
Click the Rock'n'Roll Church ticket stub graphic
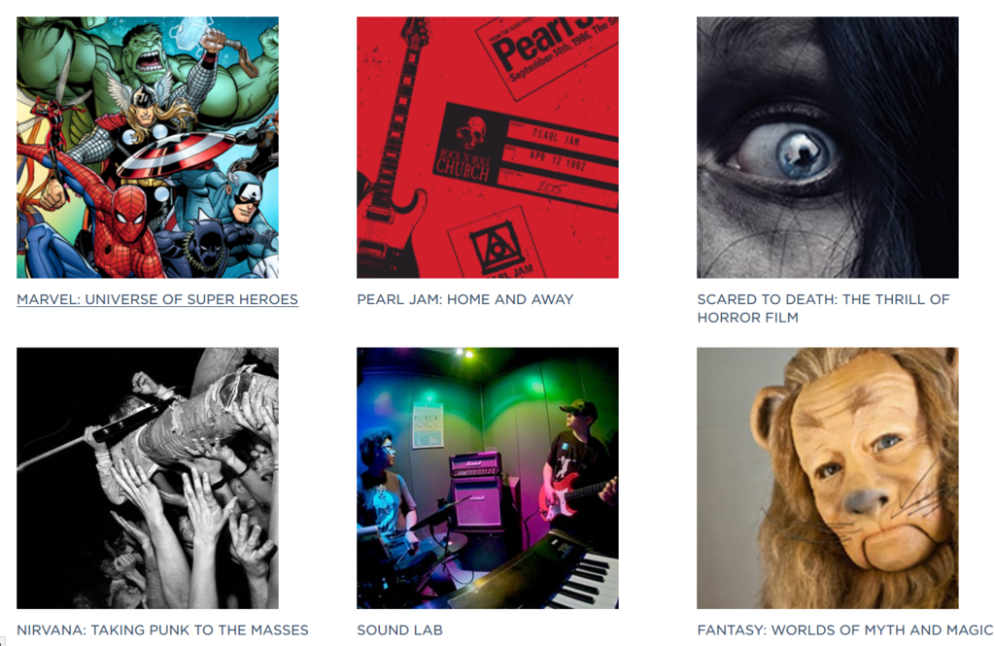pos(527,155)
